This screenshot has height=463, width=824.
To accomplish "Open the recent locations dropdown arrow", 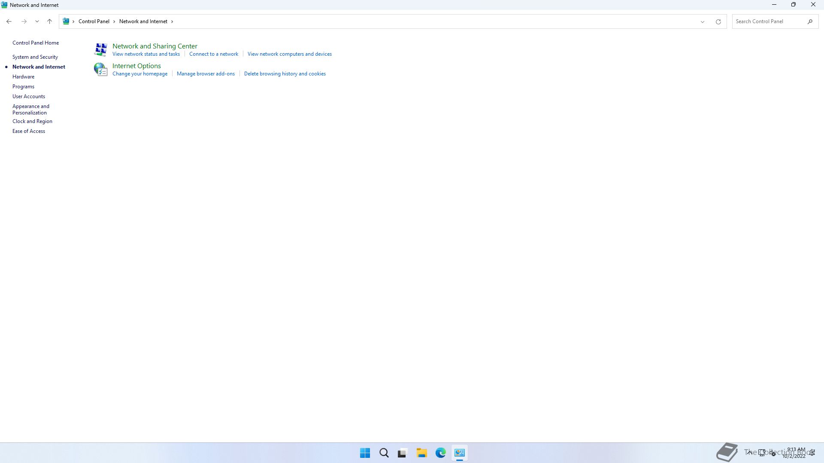I will (x=37, y=21).
